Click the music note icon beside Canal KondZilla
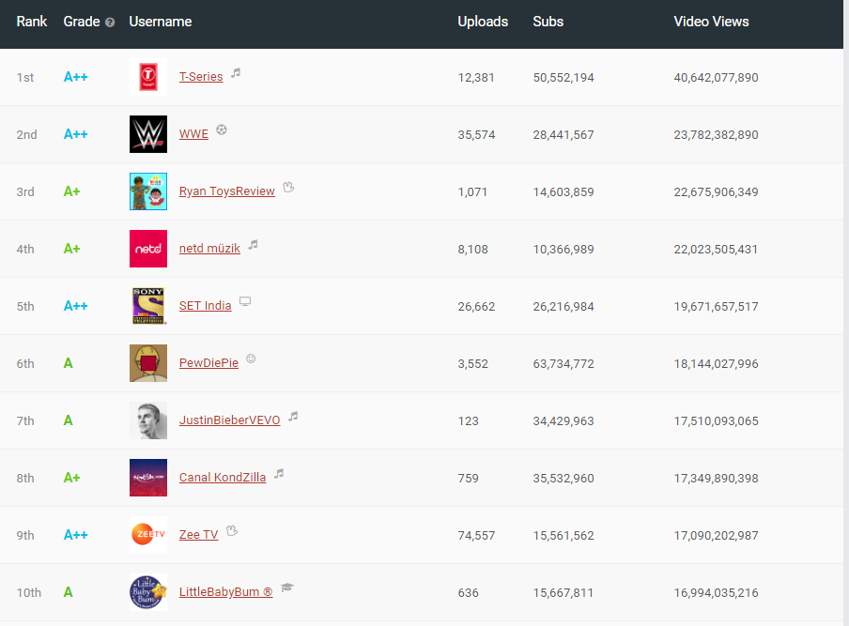Screen dimensions: 849x626 pos(279,473)
